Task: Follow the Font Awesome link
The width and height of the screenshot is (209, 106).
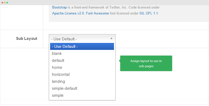Action: [x=97, y=13]
